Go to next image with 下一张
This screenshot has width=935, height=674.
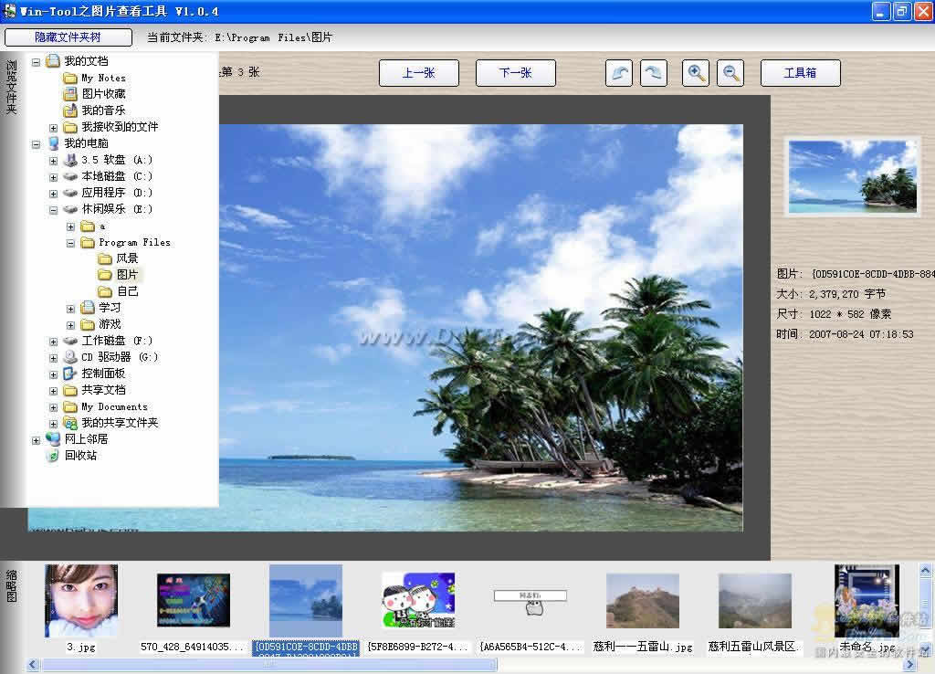[515, 73]
